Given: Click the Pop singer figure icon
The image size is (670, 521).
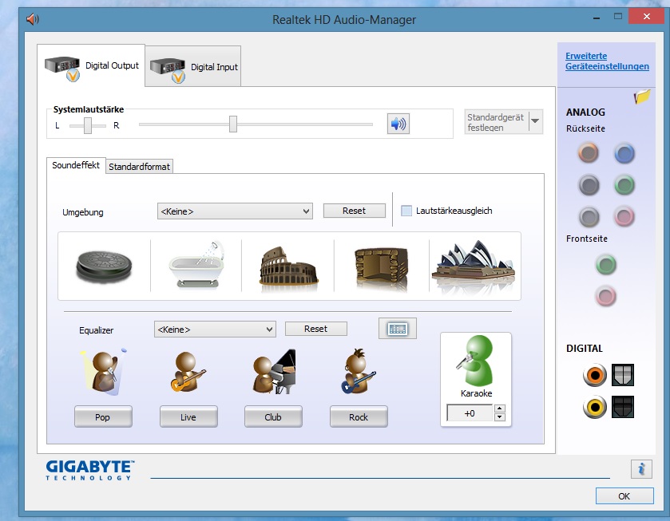Looking at the screenshot, I should tap(103, 372).
